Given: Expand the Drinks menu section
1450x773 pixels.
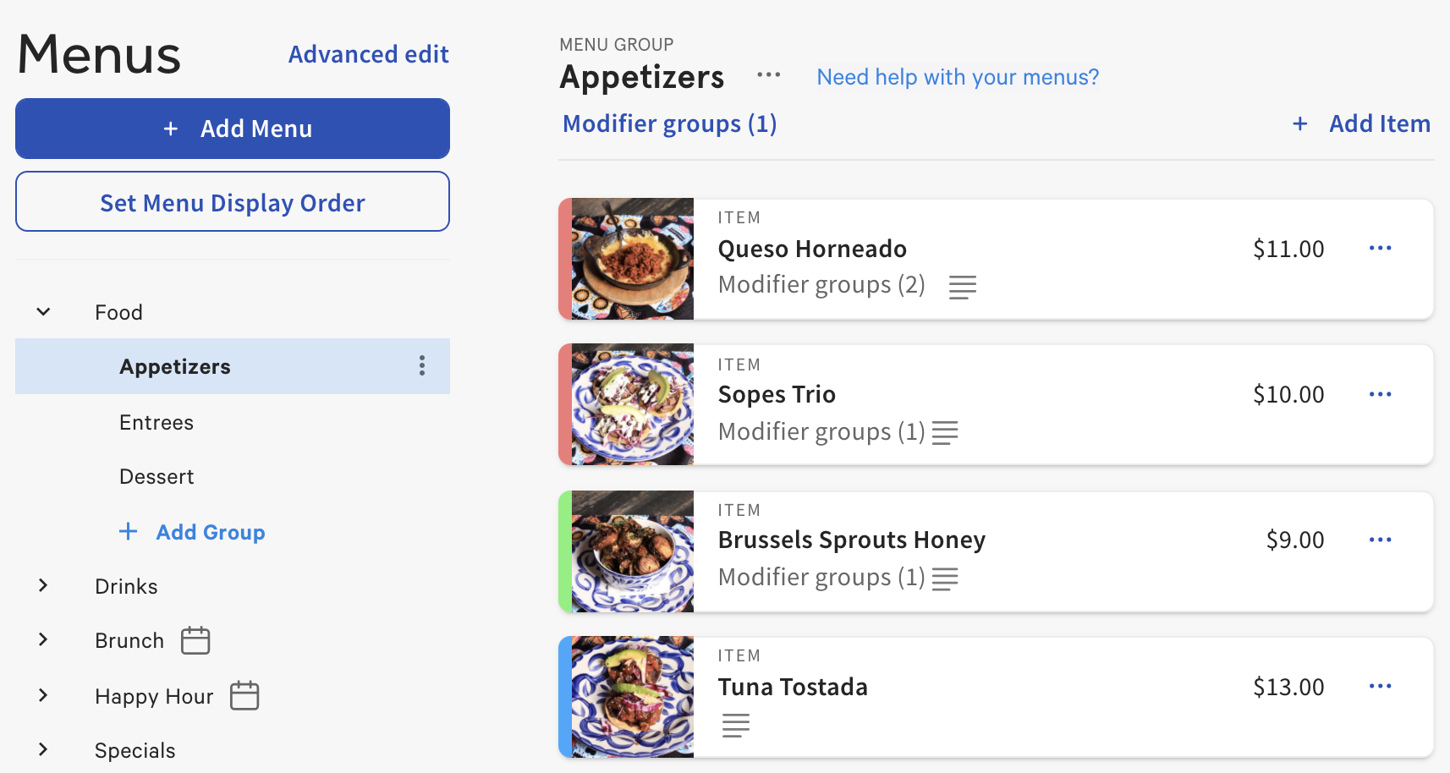Looking at the screenshot, I should (44, 585).
